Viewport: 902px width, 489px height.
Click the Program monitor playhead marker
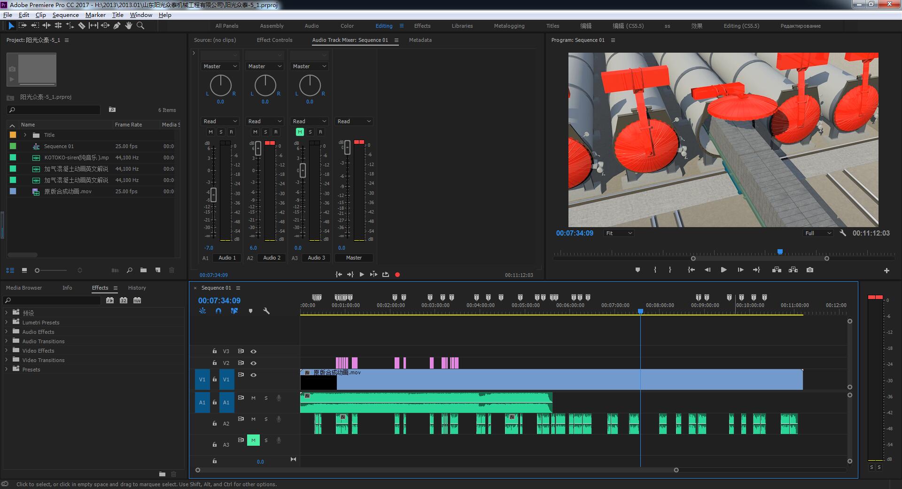780,252
